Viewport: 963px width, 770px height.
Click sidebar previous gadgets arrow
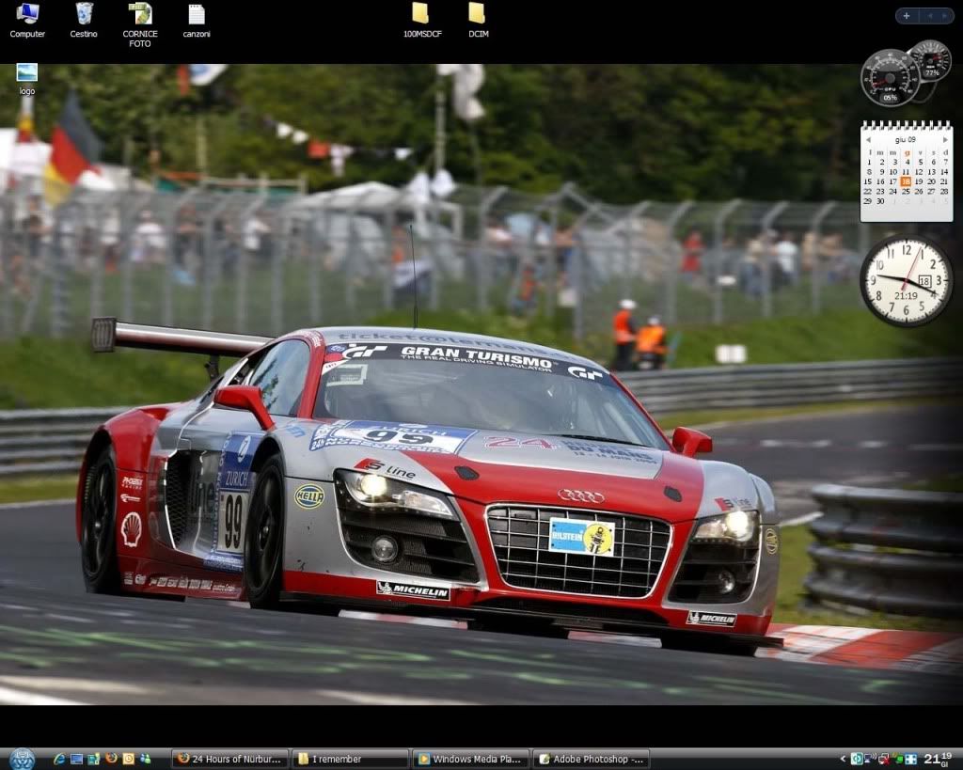click(929, 16)
